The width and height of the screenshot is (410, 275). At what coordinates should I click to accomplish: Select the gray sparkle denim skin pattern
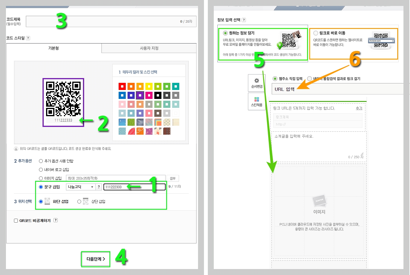[140, 122]
